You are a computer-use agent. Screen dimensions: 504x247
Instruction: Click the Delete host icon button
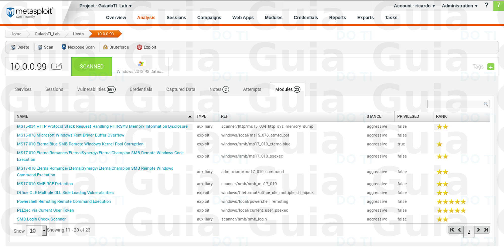[x=20, y=47]
